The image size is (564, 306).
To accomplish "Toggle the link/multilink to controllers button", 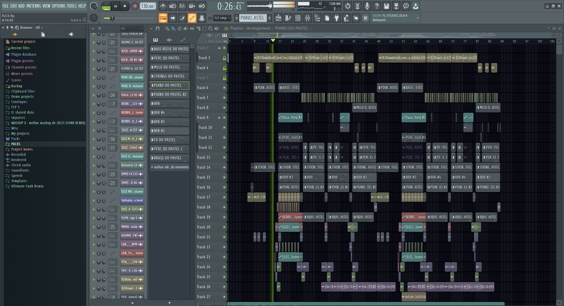I will pyautogui.click(x=192, y=18).
